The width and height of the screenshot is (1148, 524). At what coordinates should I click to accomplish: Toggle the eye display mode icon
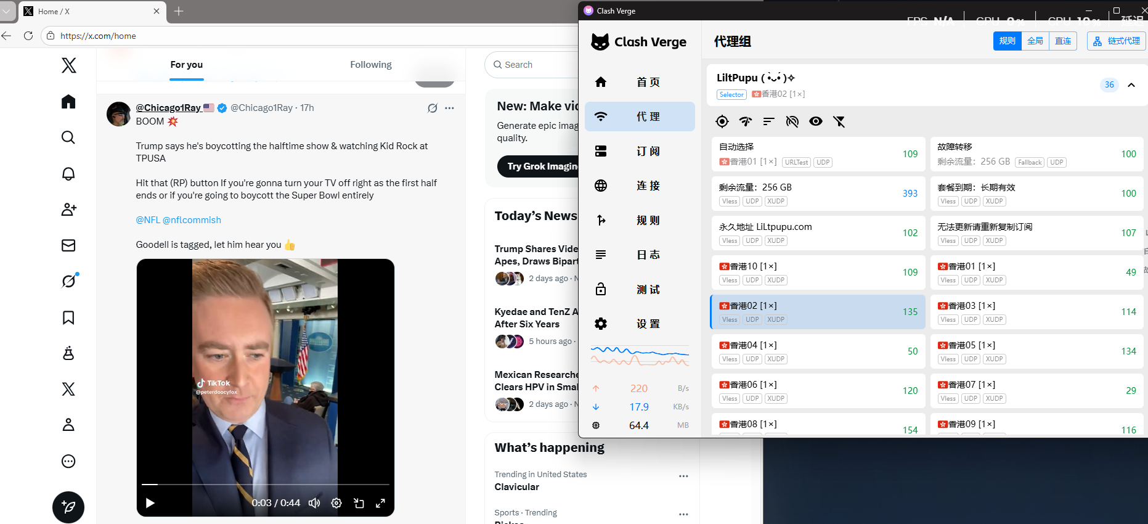coord(815,121)
